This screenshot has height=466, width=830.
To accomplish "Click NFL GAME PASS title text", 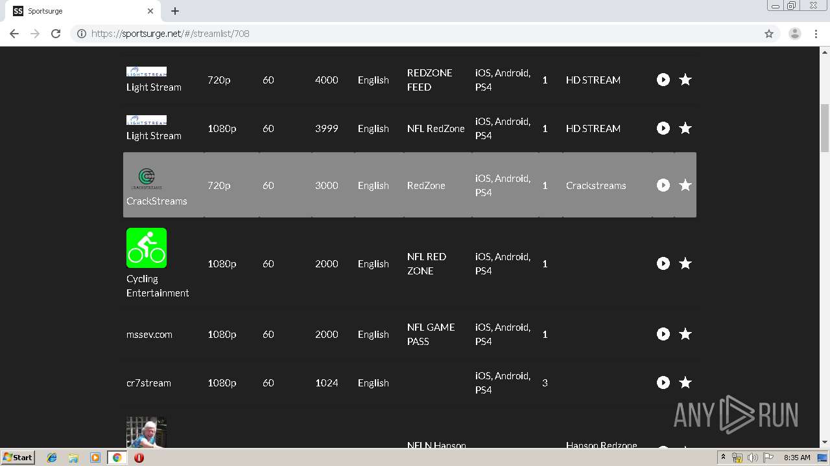I will point(431,334).
